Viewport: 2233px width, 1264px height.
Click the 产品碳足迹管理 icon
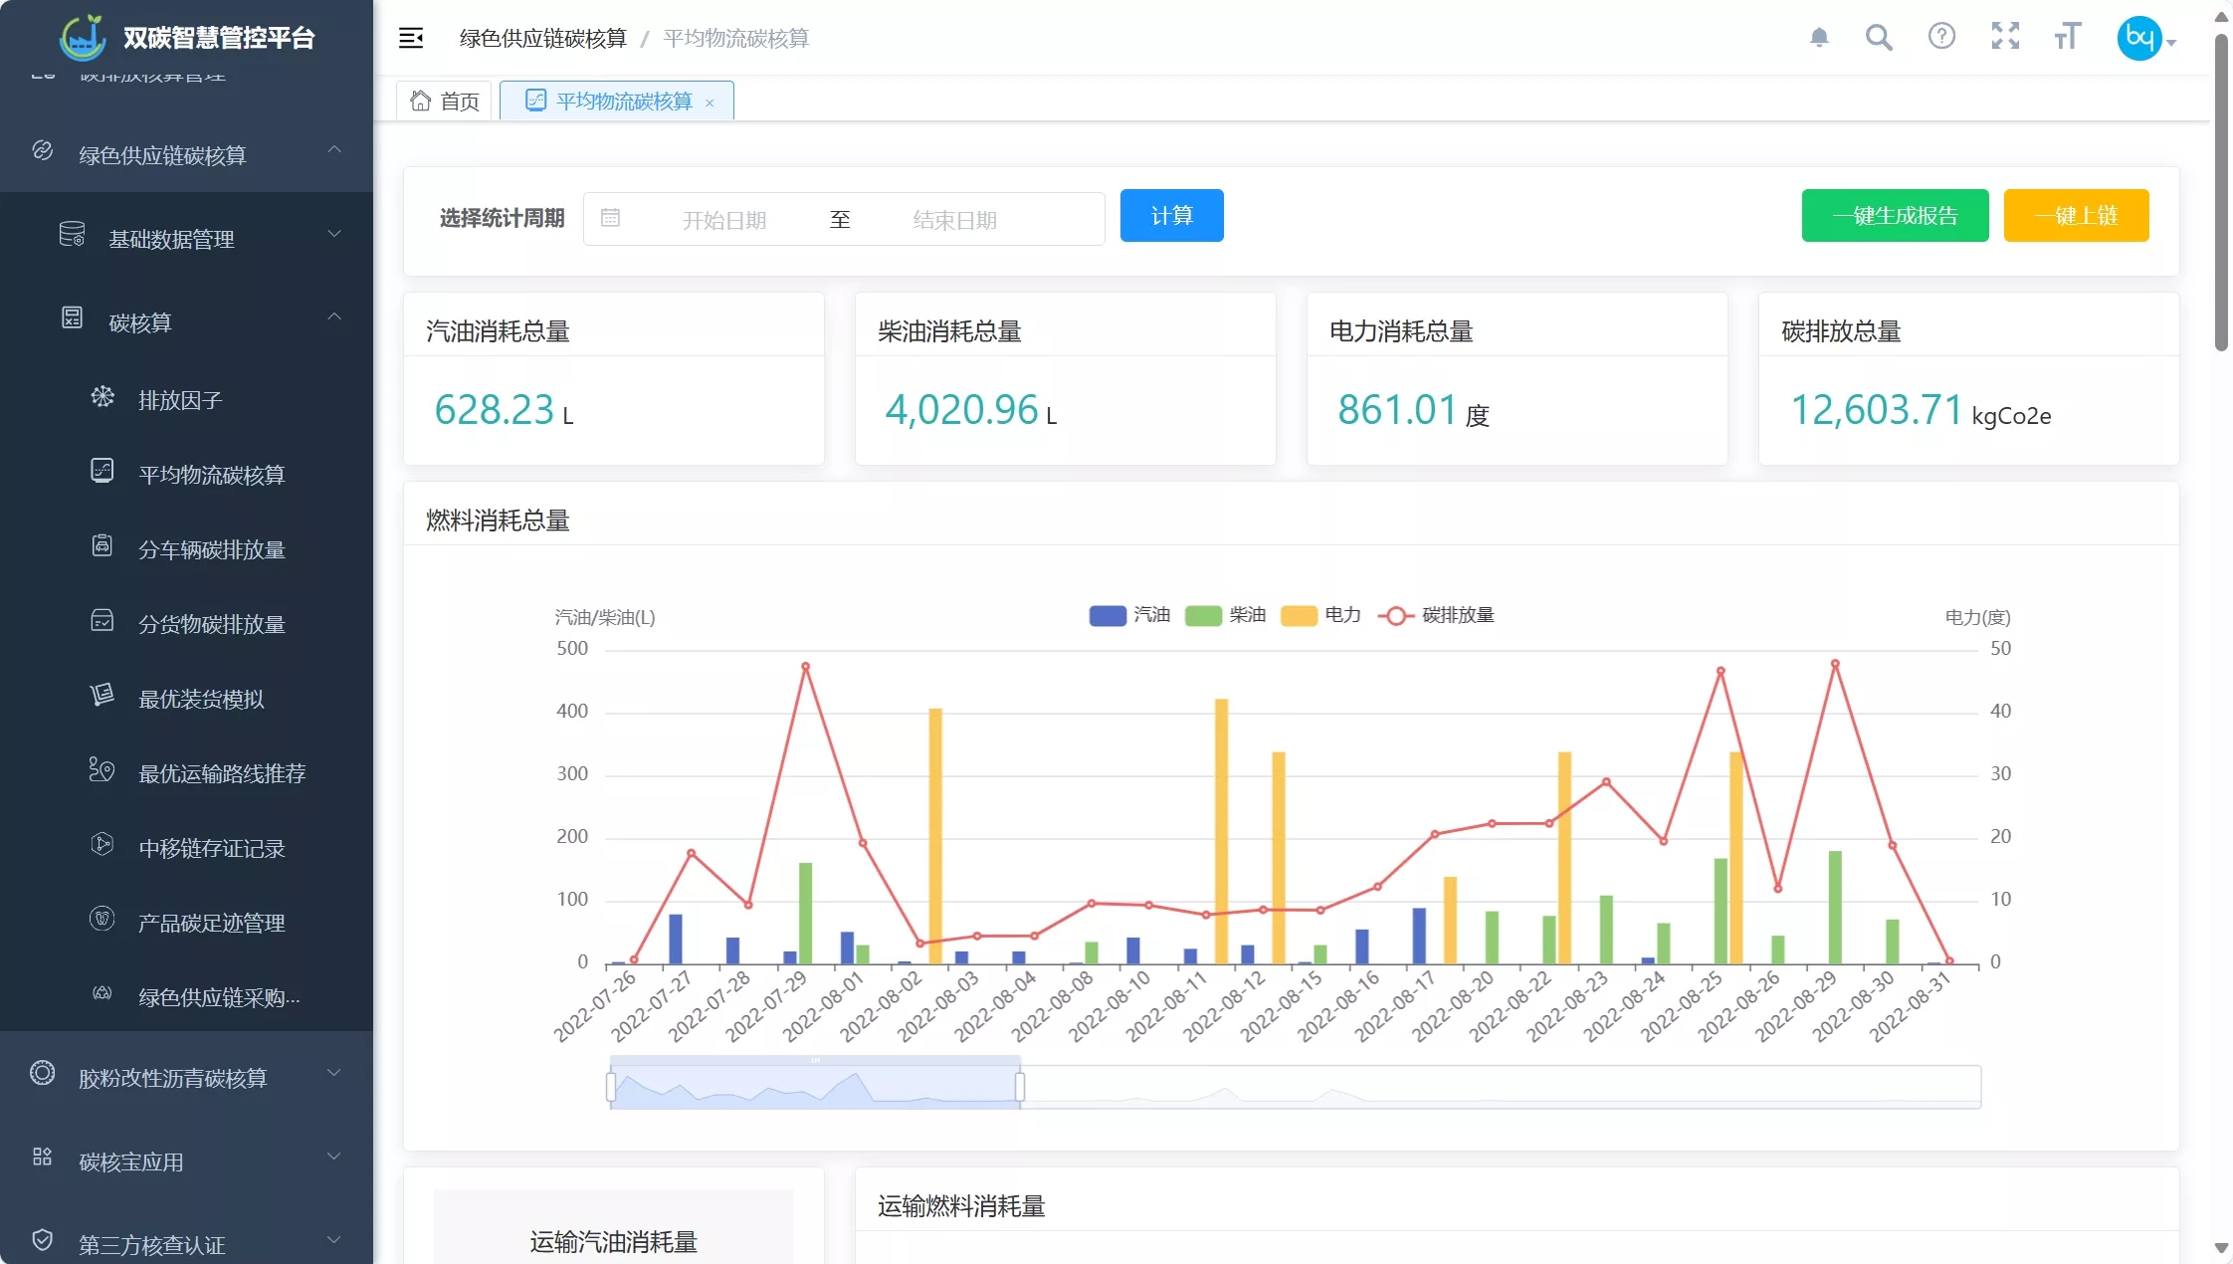[x=102, y=919]
